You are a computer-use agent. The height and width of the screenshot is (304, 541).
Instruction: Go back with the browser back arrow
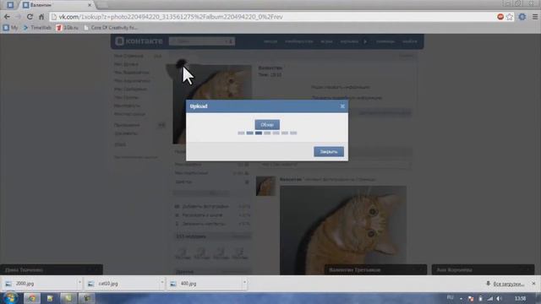coord(7,17)
